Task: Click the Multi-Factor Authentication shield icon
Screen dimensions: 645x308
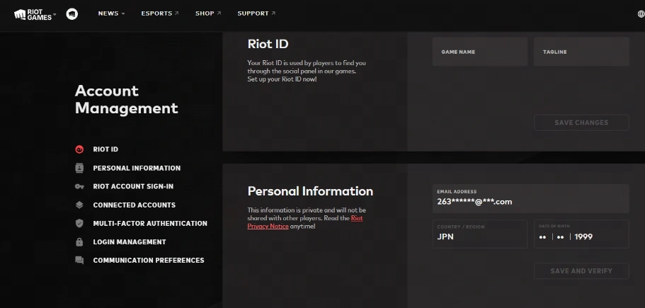Action: 79,223
